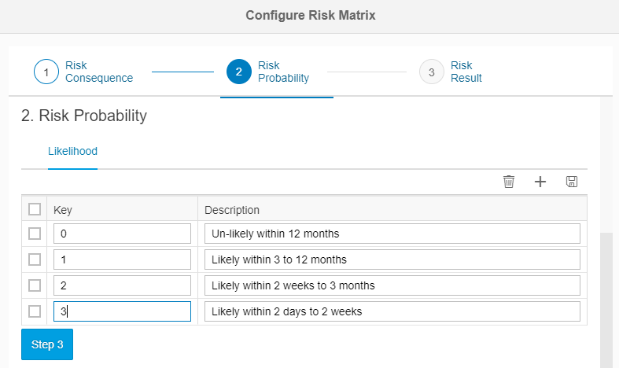Click the save floppy disk icon
The image size is (619, 368).
572,182
